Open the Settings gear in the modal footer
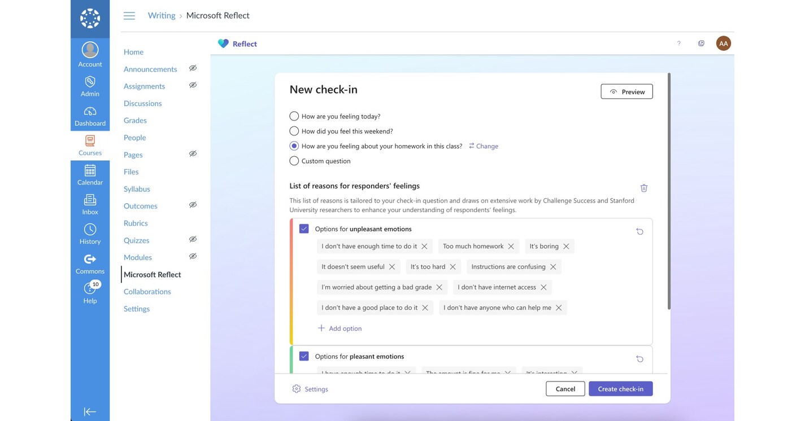 click(295, 388)
